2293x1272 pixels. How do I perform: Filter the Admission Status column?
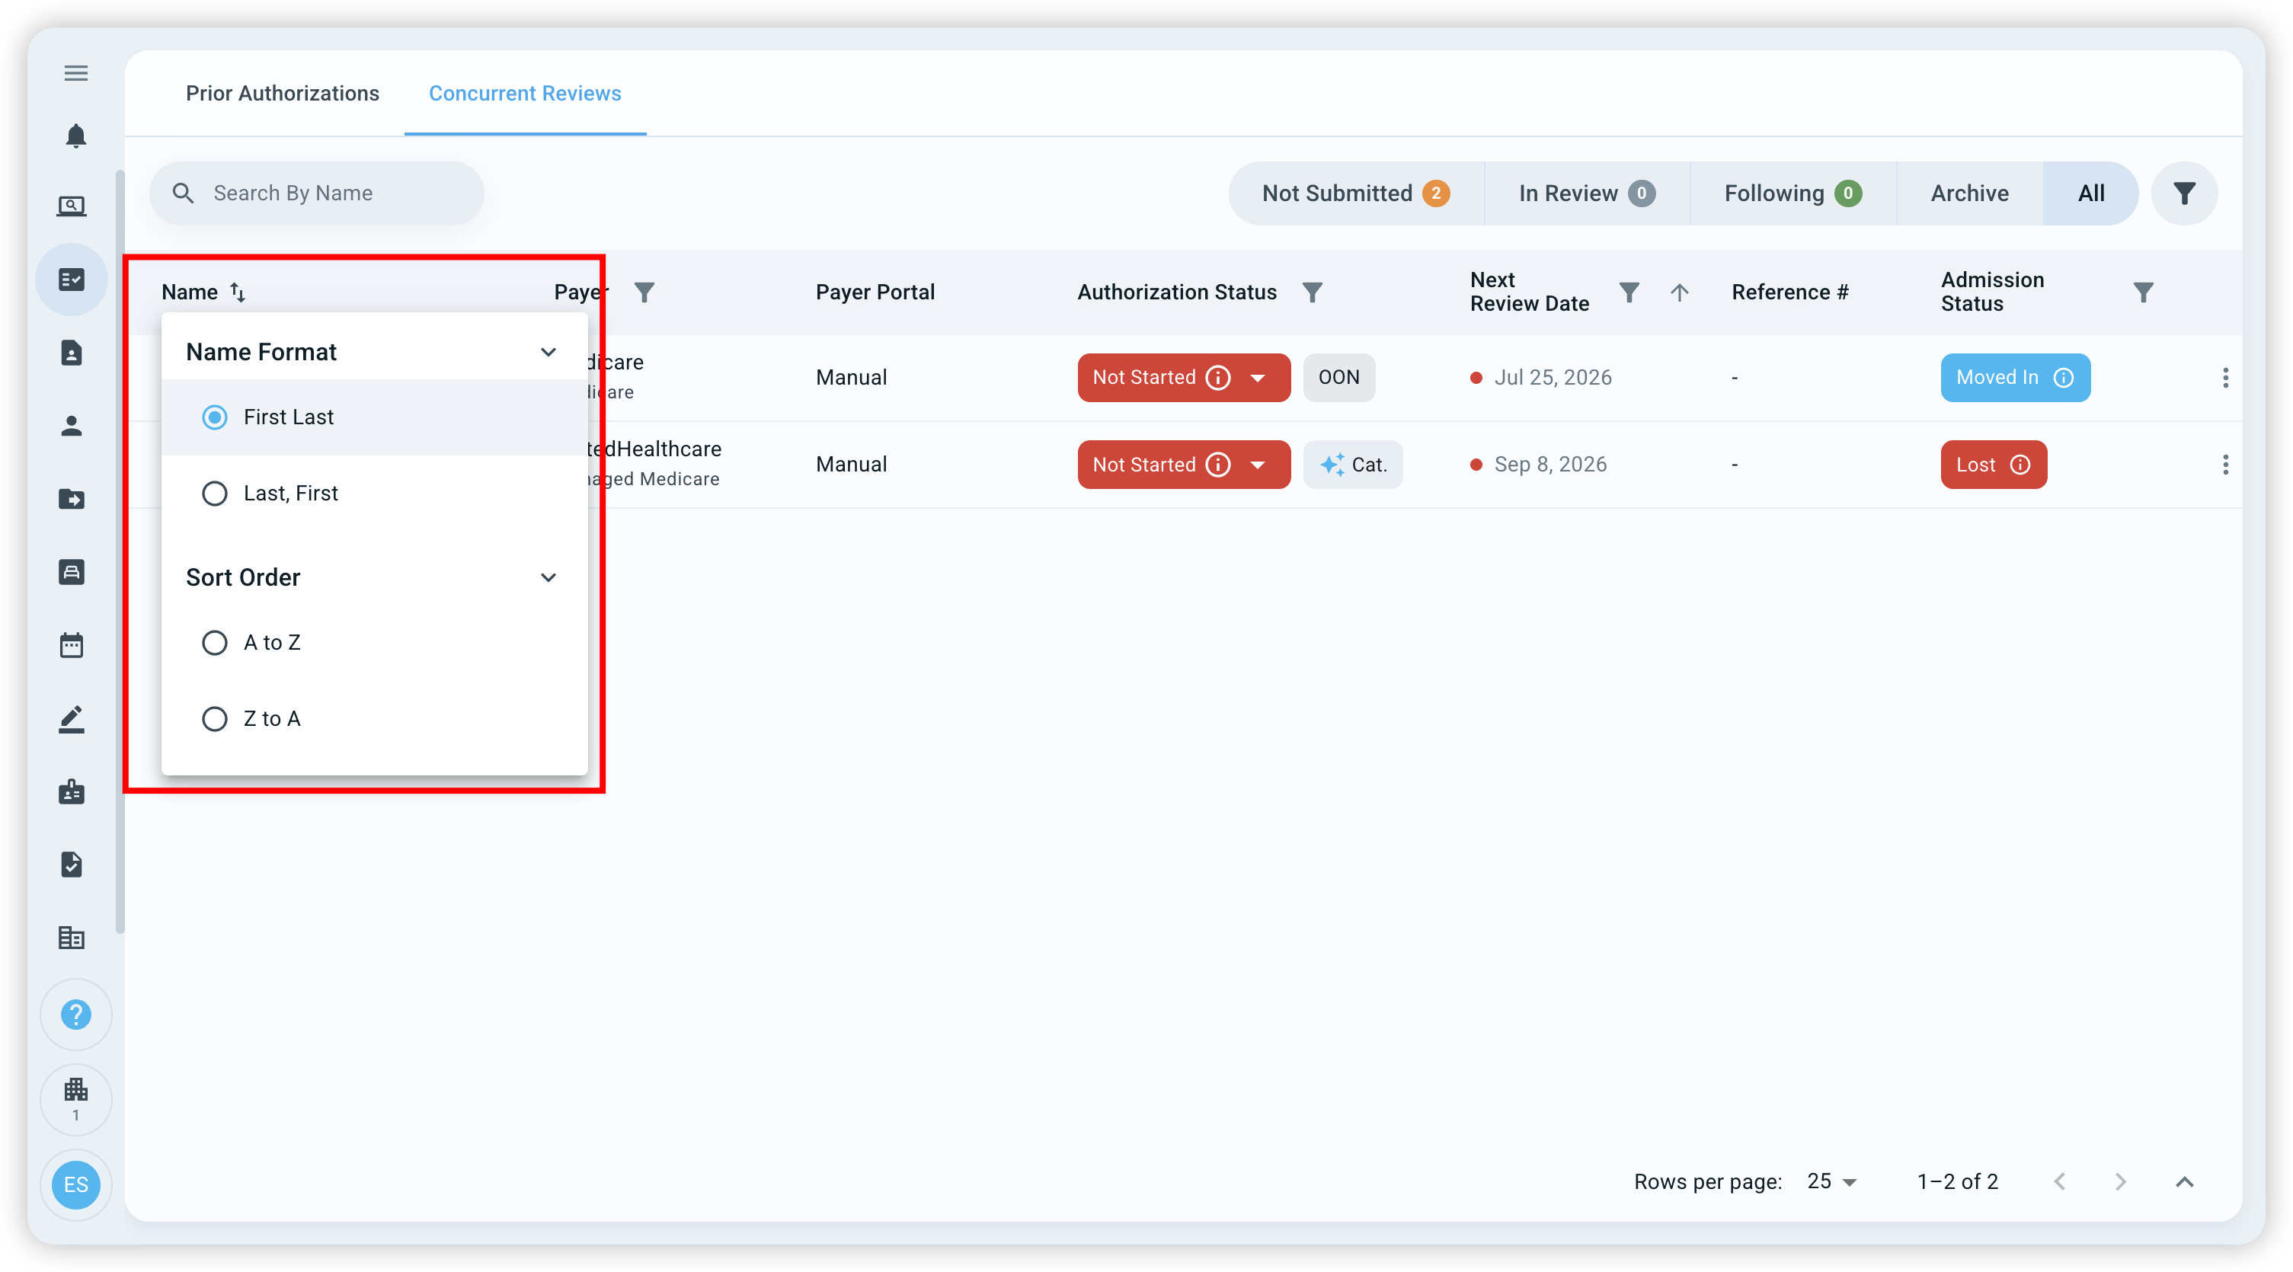click(x=2144, y=292)
